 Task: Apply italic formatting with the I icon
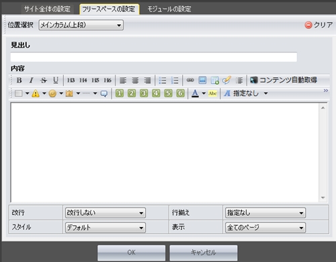tap(31, 80)
